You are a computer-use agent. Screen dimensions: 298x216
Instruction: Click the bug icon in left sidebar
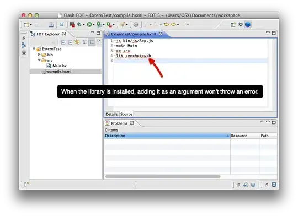pyautogui.click(x=24, y=52)
